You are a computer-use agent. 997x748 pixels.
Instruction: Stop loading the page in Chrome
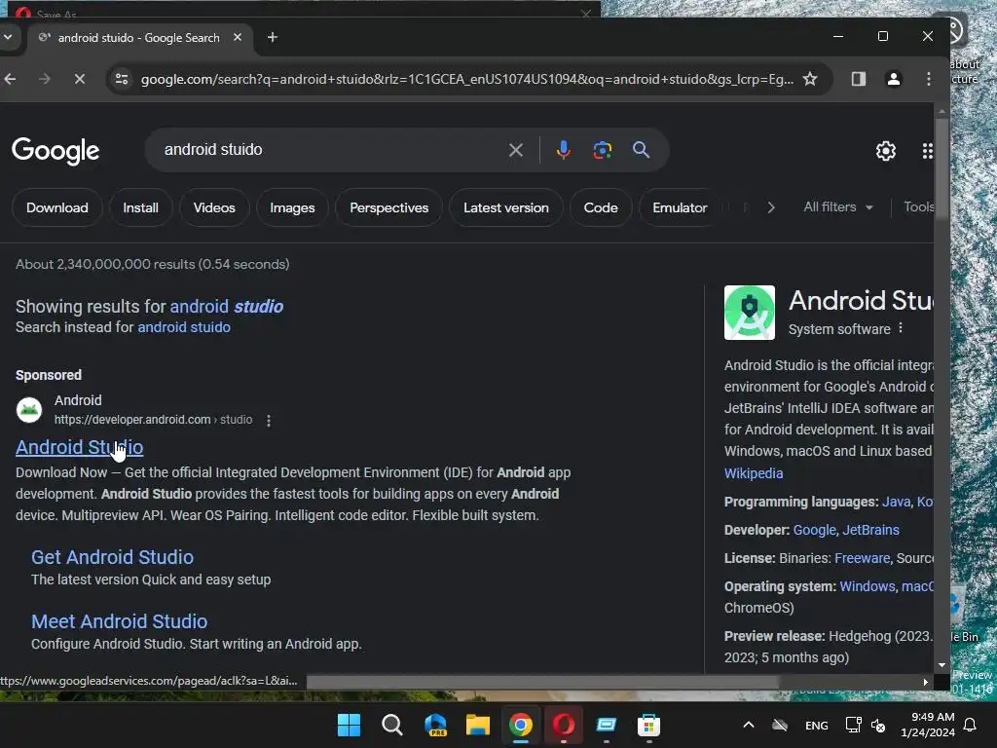point(80,79)
